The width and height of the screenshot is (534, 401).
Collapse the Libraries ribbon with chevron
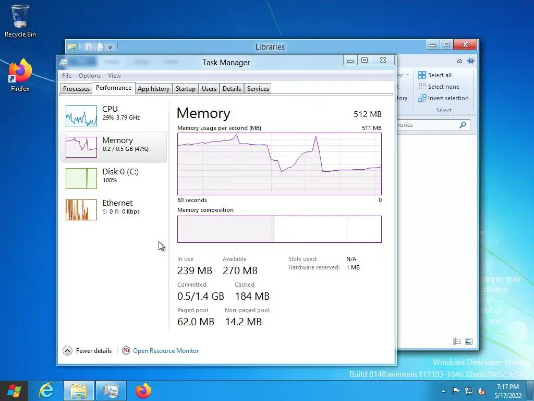click(x=459, y=61)
